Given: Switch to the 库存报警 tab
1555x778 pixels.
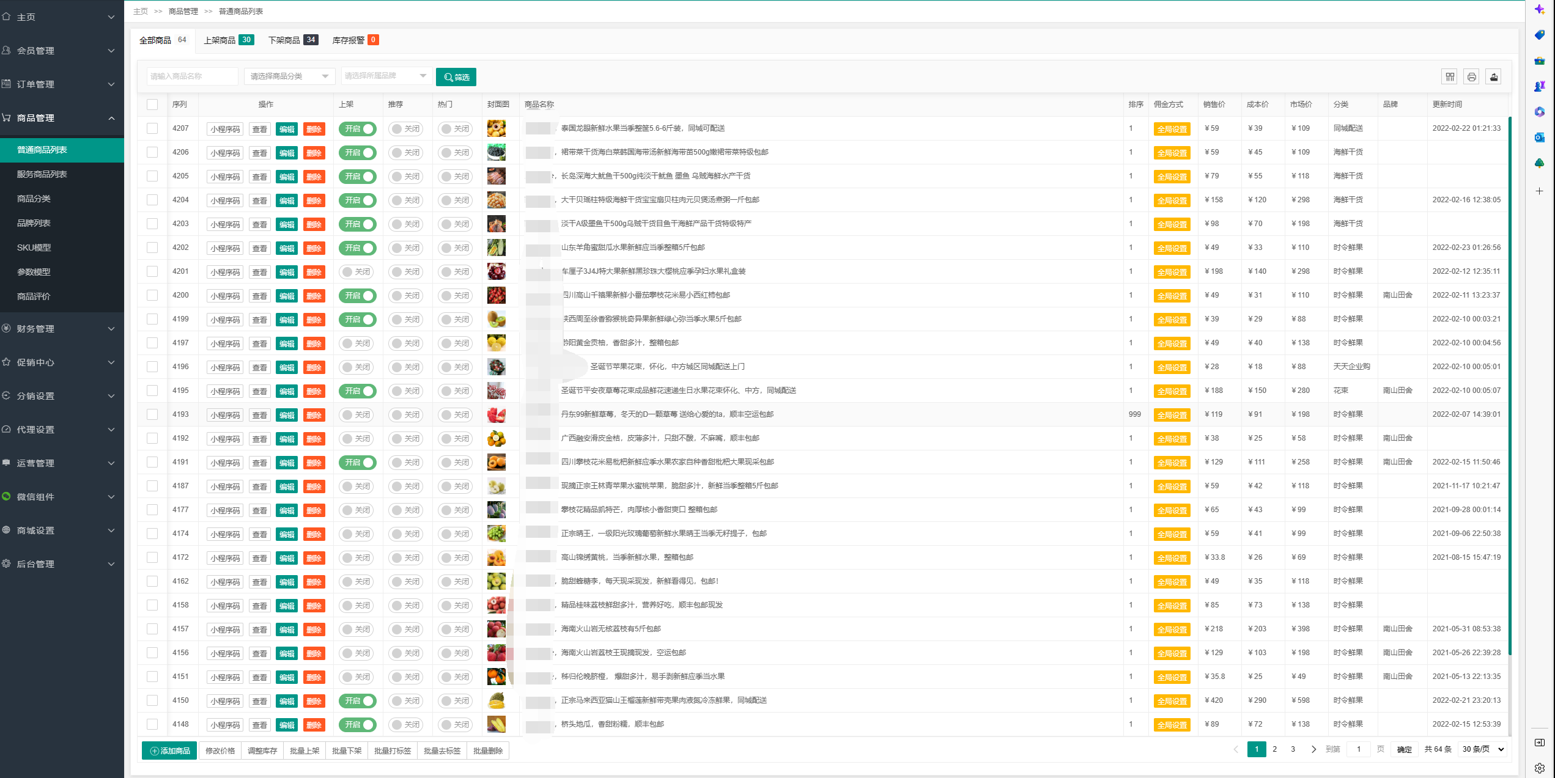Looking at the screenshot, I should coord(355,40).
